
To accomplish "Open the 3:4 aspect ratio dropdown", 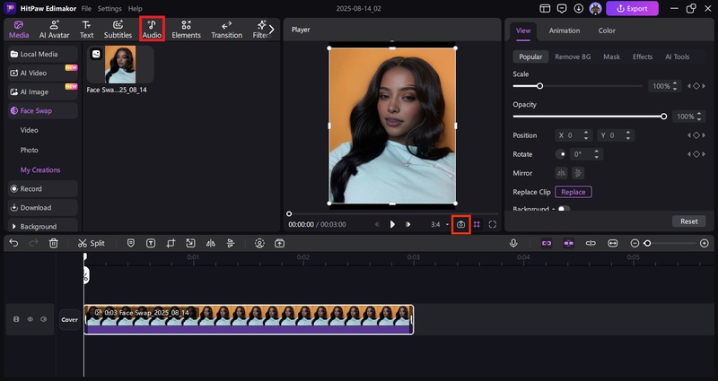I will 439,224.
